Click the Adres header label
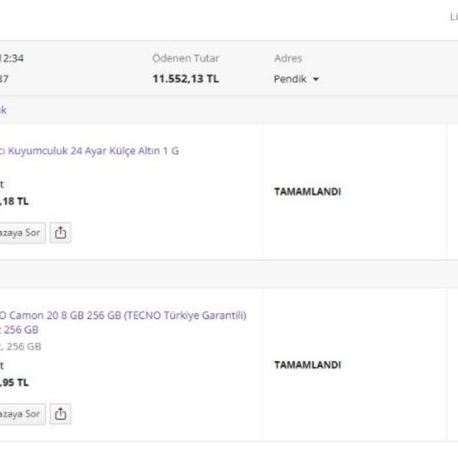The height and width of the screenshot is (458, 458). [288, 58]
